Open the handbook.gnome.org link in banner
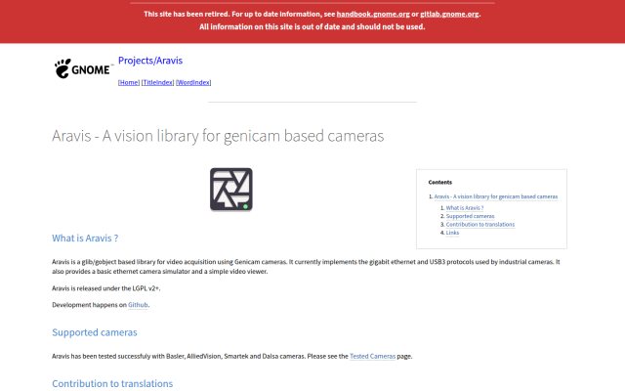This screenshot has height=391, width=625. click(373, 14)
